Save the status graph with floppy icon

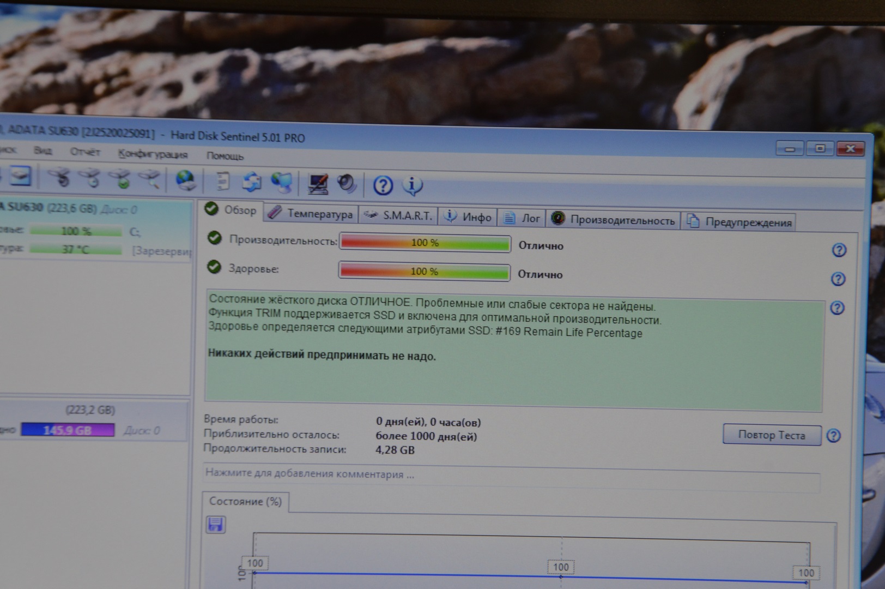pos(216,525)
